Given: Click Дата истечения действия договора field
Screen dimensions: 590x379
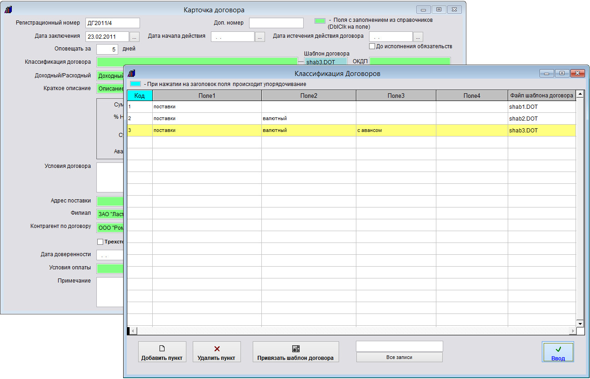Looking at the screenshot, I should pyautogui.click(x=391, y=37).
